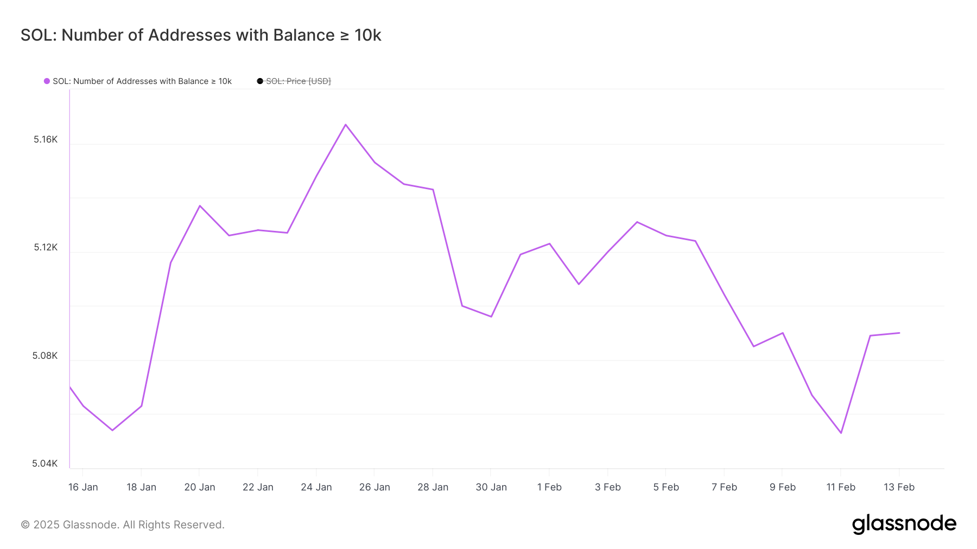Click the 5.04K y-axis label

[45, 464]
